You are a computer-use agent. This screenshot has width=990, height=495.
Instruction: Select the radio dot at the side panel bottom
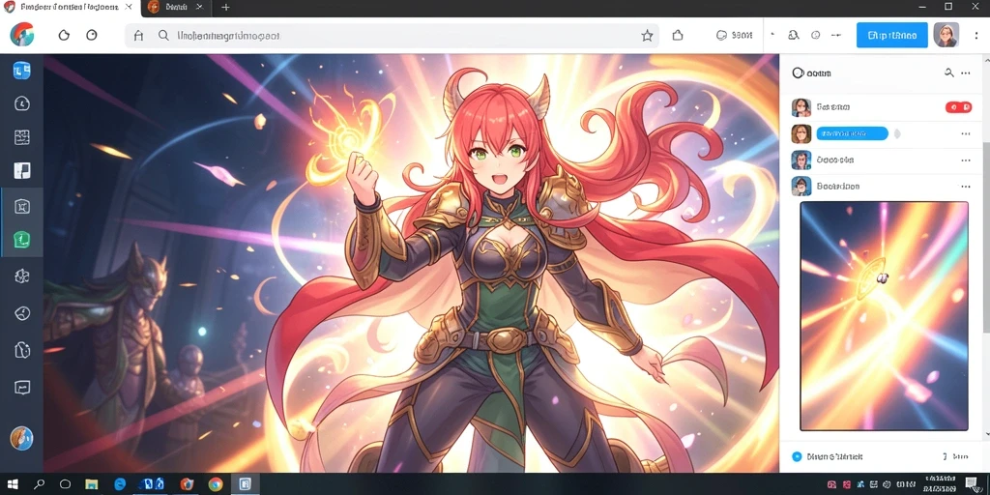(x=797, y=456)
